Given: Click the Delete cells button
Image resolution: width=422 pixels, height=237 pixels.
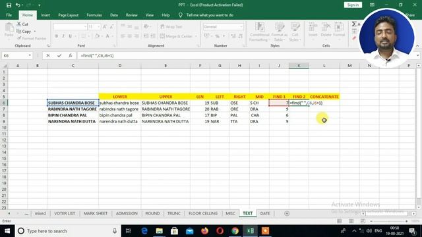Looking at the screenshot, I should click(326, 30).
